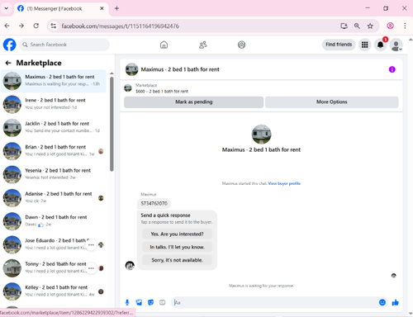Screen dimensions: 413x317
Task: Open Chrome zoom magnifier icon
Action: click(357, 26)
